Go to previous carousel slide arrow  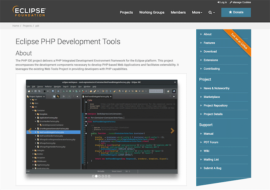pos(30,130)
